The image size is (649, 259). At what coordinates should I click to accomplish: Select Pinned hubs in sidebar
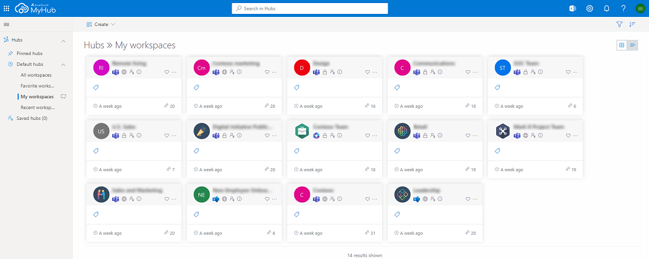(29, 54)
